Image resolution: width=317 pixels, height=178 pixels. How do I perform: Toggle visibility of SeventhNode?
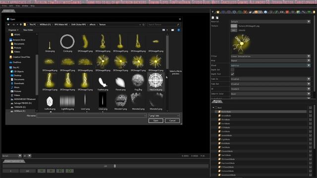pyautogui.click(x=311, y=135)
